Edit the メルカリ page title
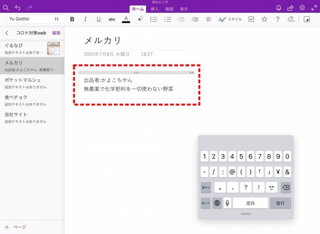 [103, 40]
